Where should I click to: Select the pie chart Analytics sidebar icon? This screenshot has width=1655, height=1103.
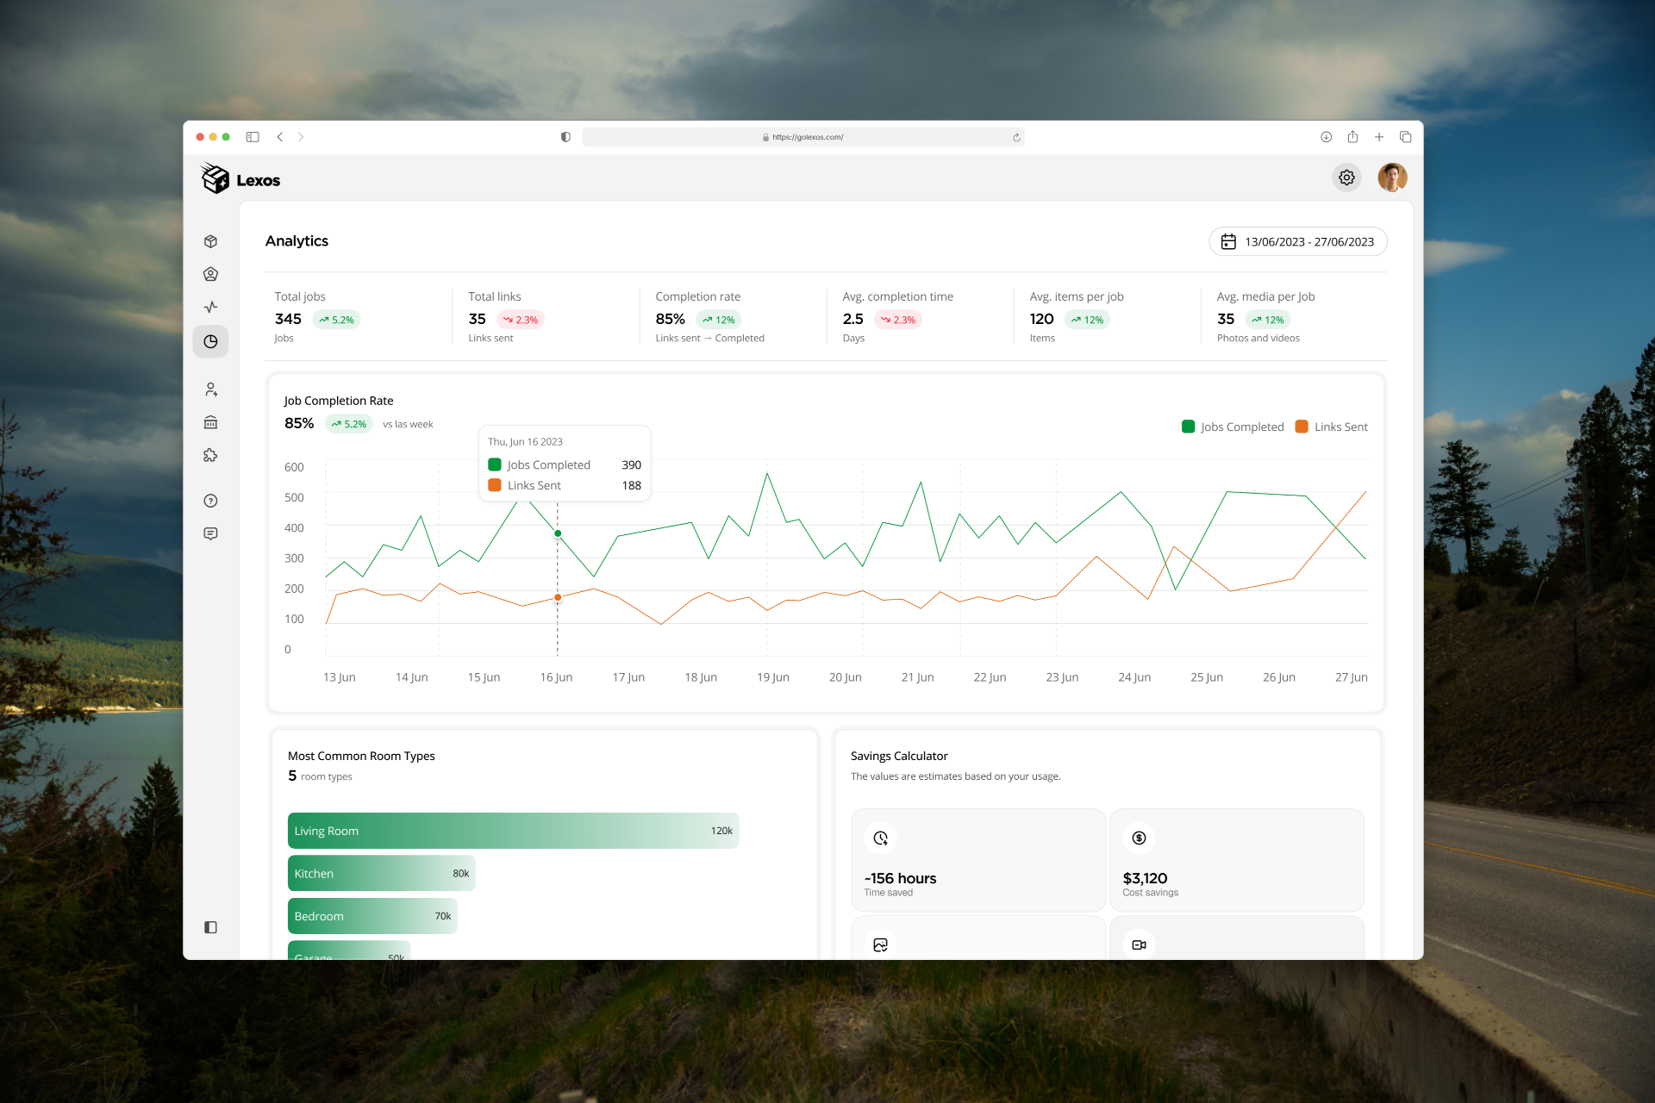tap(210, 341)
